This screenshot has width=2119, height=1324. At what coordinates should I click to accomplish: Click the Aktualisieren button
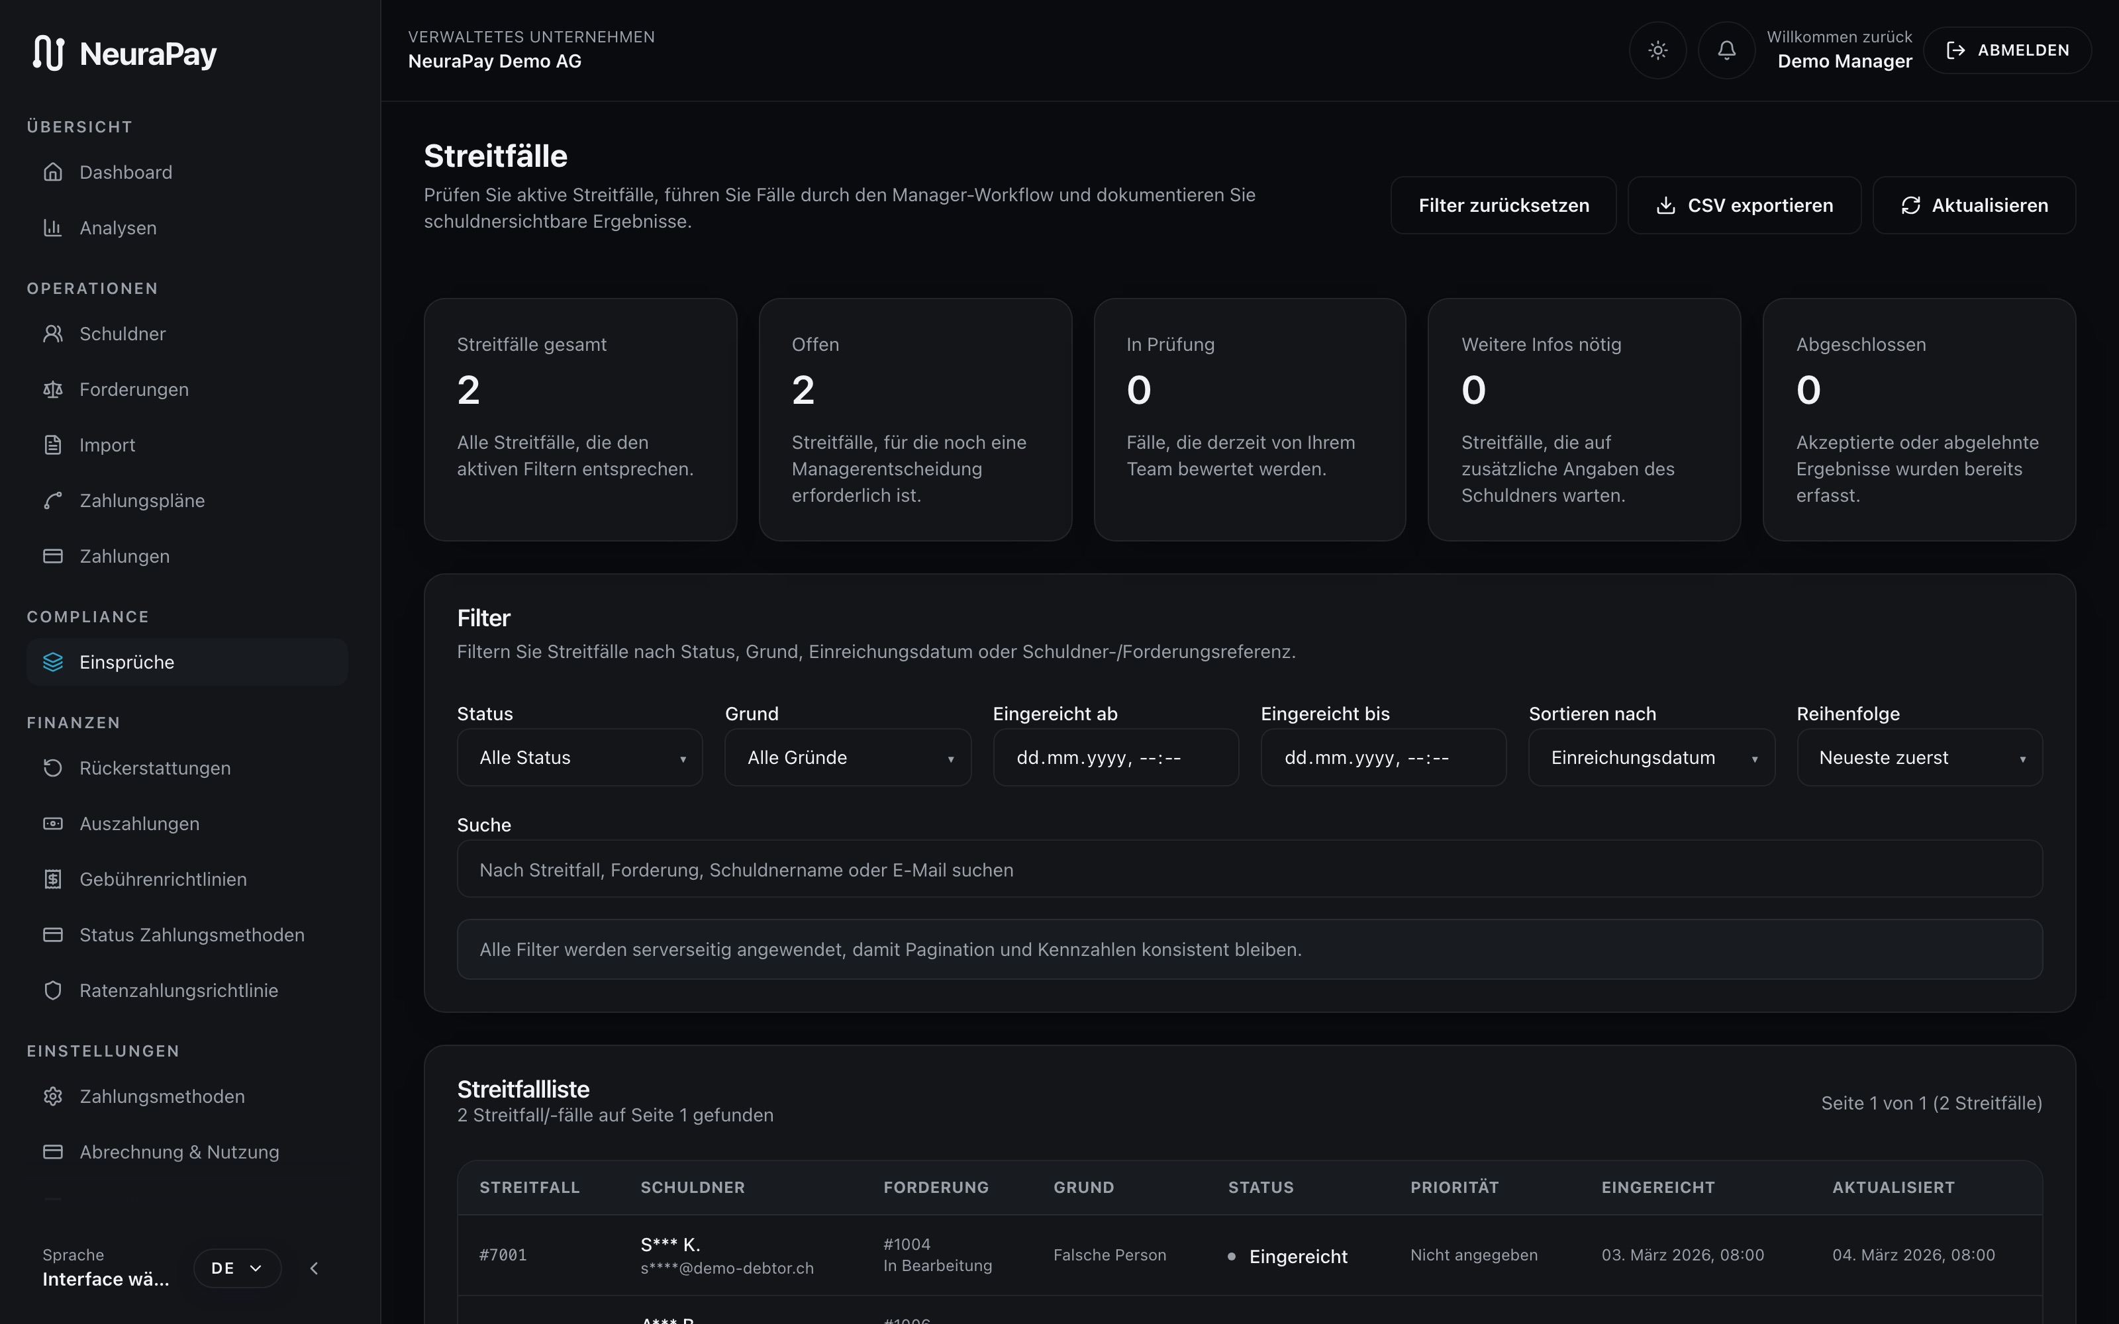tap(1973, 206)
